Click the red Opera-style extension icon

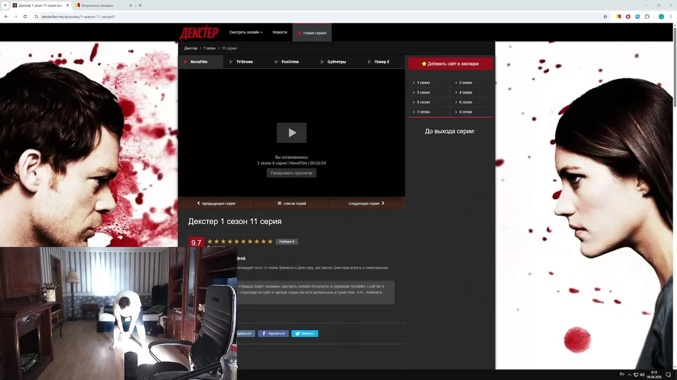[628, 16]
